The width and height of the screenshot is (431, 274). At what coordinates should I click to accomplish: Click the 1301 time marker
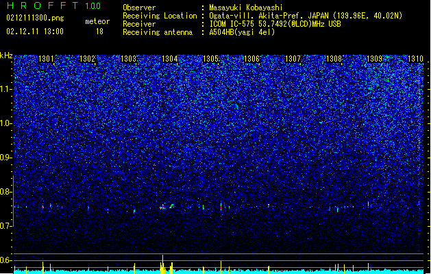point(46,59)
